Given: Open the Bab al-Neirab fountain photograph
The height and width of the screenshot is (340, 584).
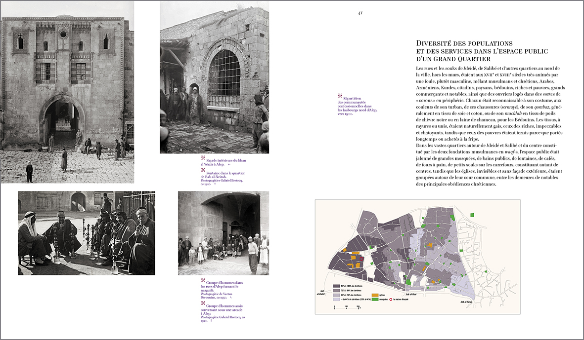Looking at the screenshot, I should 214,77.
